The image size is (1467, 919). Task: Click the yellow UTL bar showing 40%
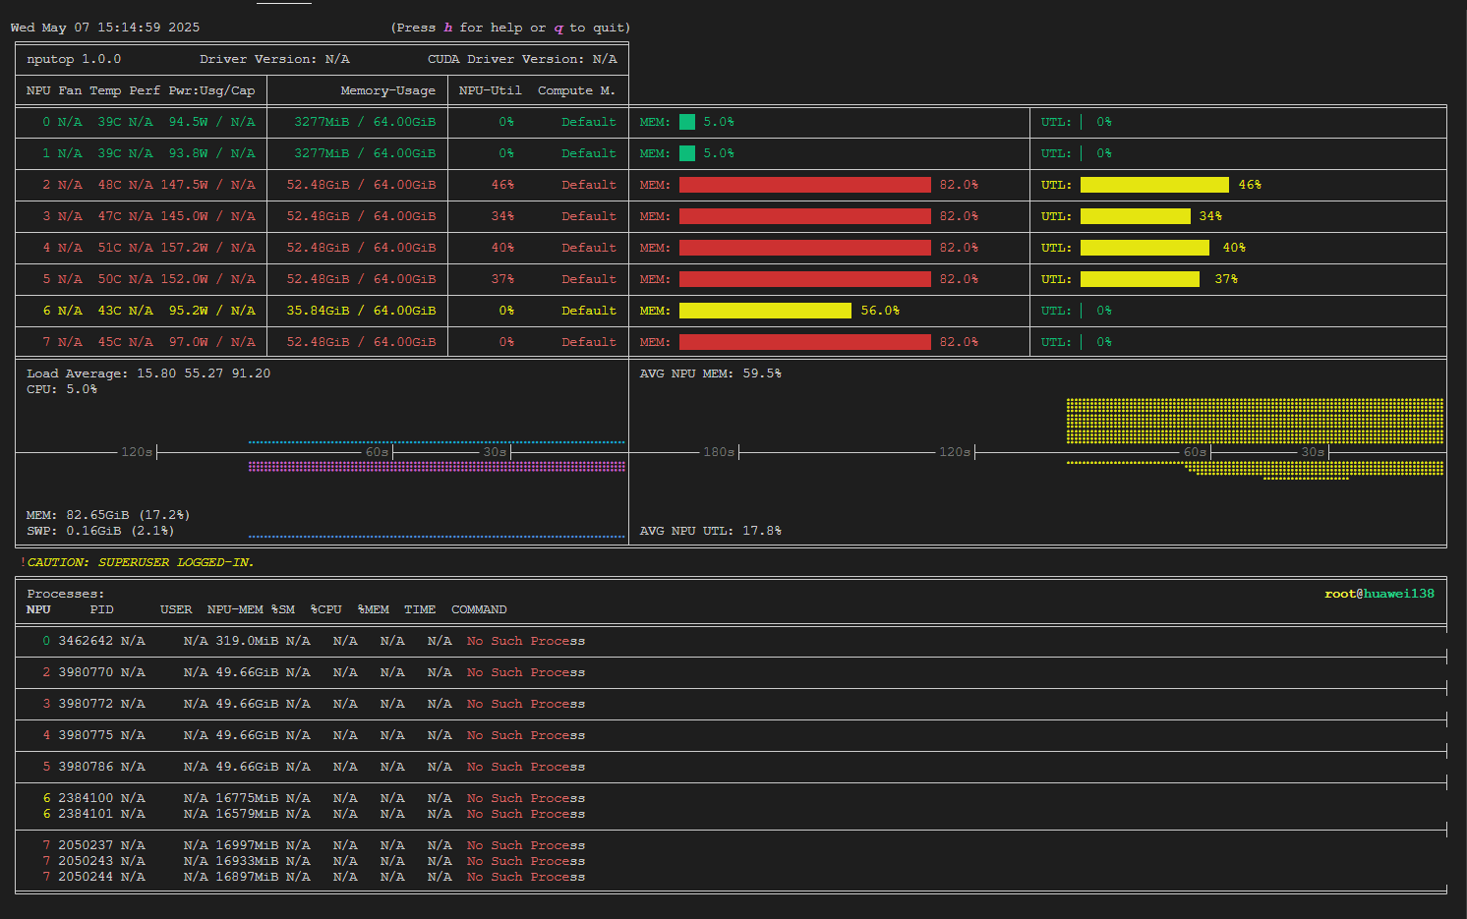[1144, 248]
